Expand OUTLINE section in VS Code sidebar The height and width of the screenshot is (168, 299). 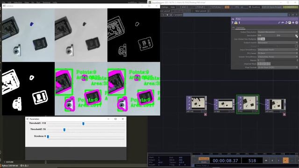tap(9, 162)
